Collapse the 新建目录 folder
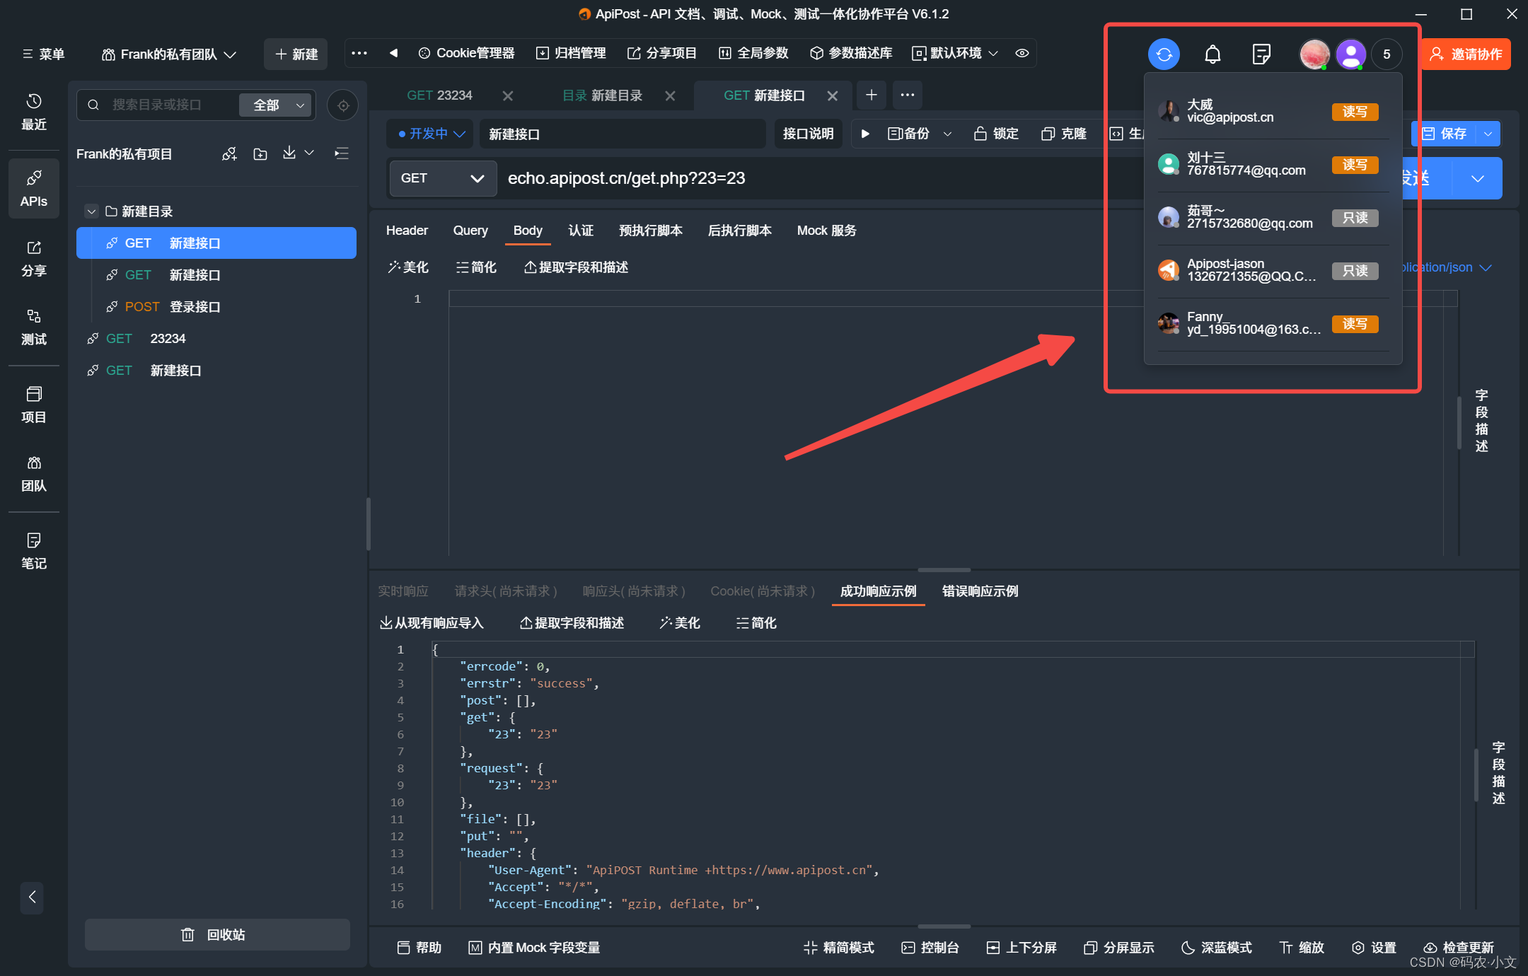Screen dimensions: 1528x976 (91, 211)
